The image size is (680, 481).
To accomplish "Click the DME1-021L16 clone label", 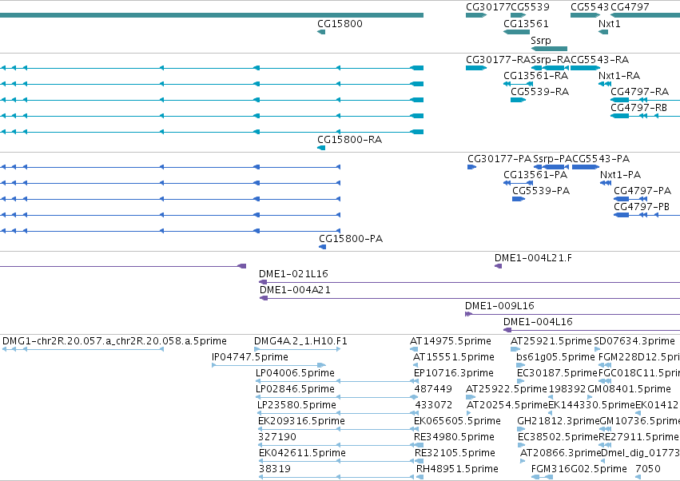I will pos(293,274).
